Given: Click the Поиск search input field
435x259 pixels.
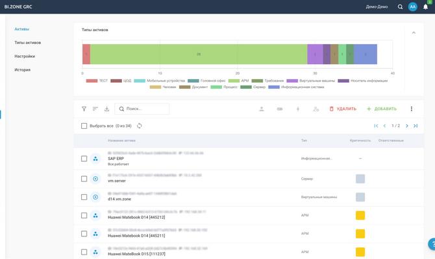Looking at the screenshot, I should (x=142, y=109).
